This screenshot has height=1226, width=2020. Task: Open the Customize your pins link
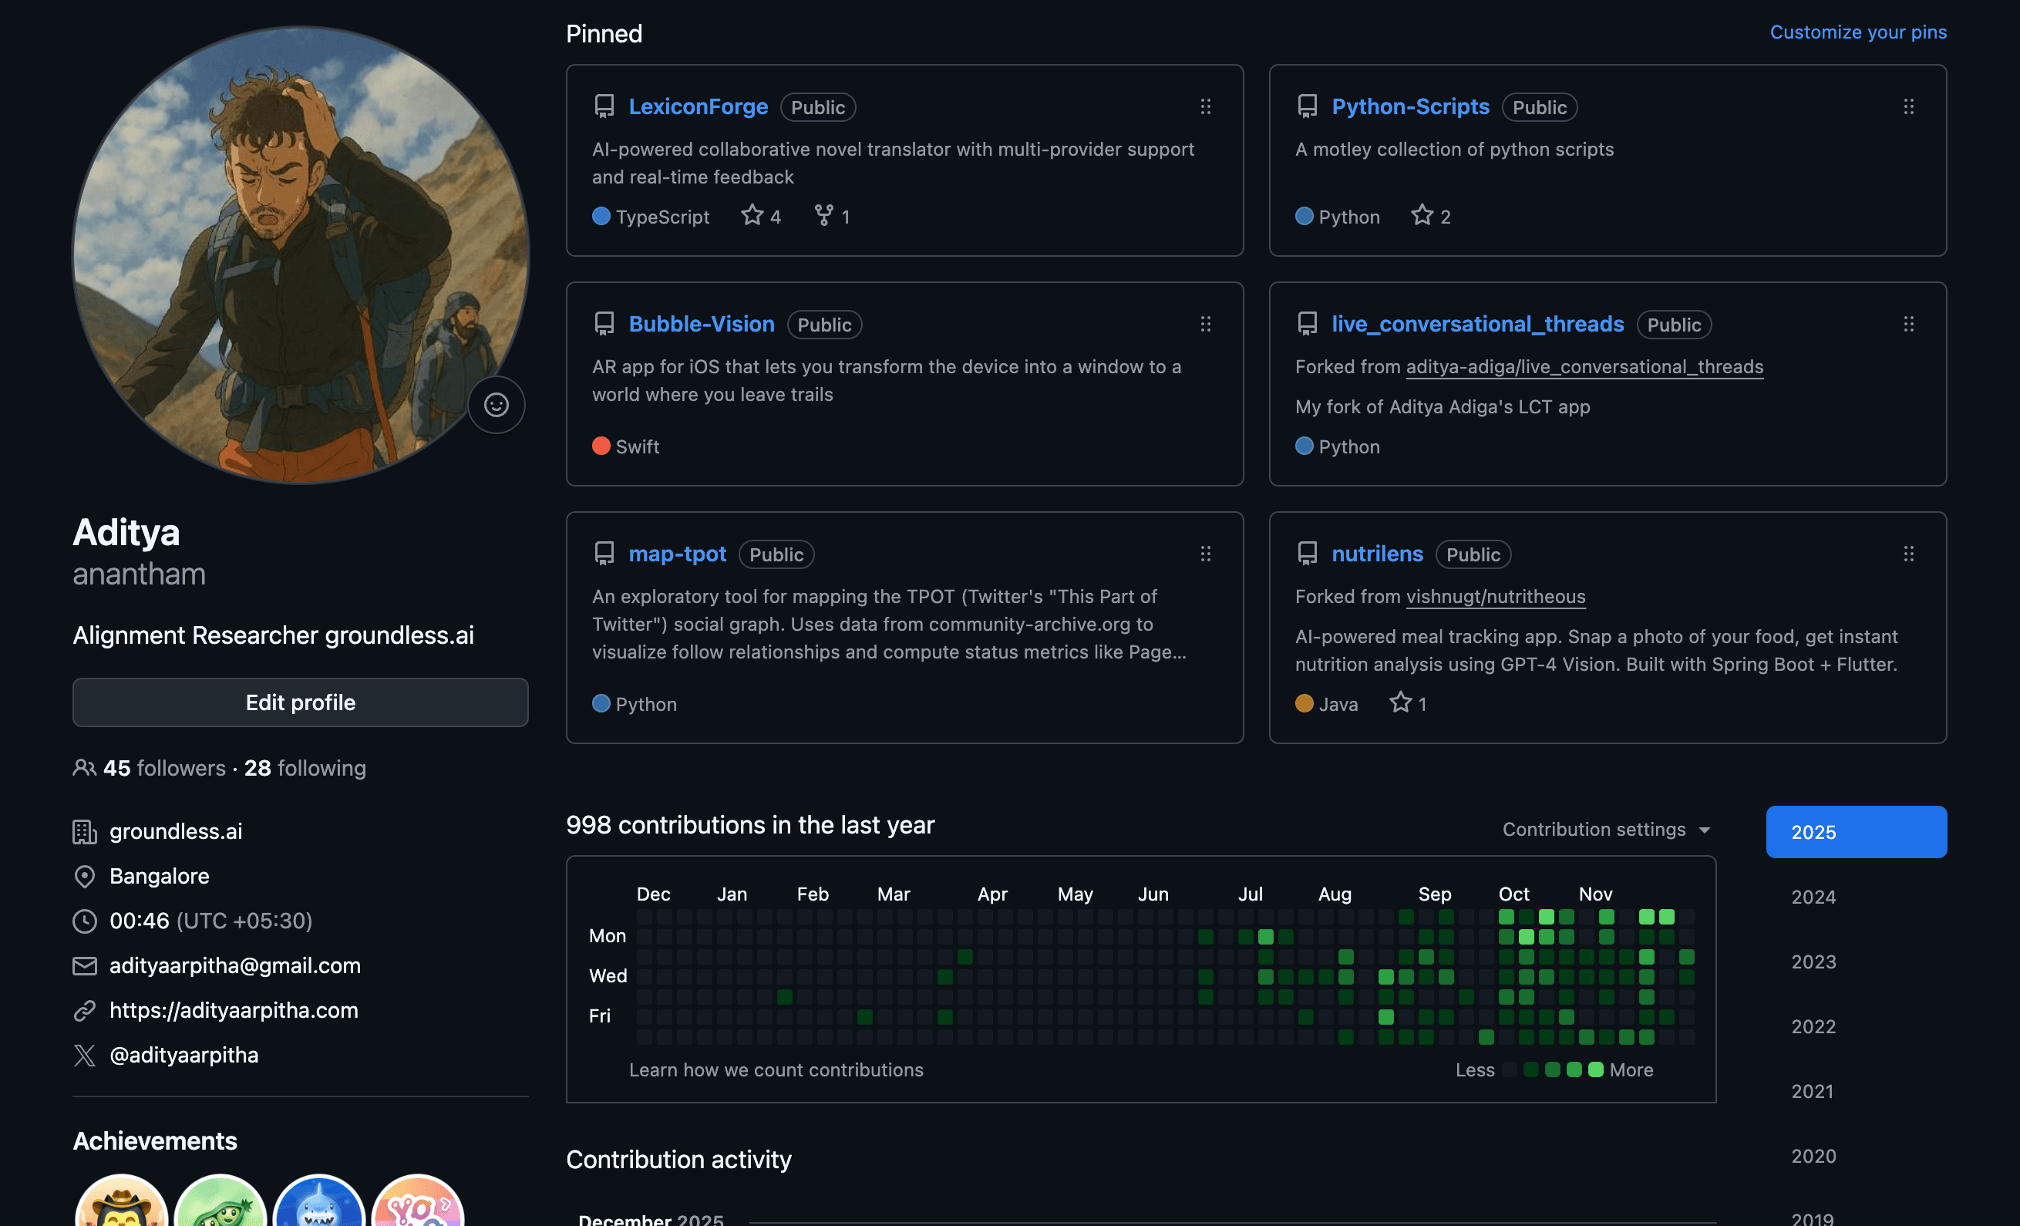pos(1857,32)
